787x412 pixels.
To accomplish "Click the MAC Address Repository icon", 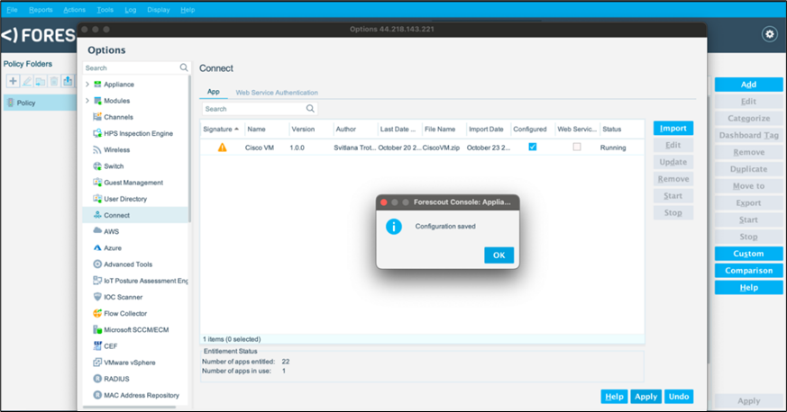I will (97, 395).
